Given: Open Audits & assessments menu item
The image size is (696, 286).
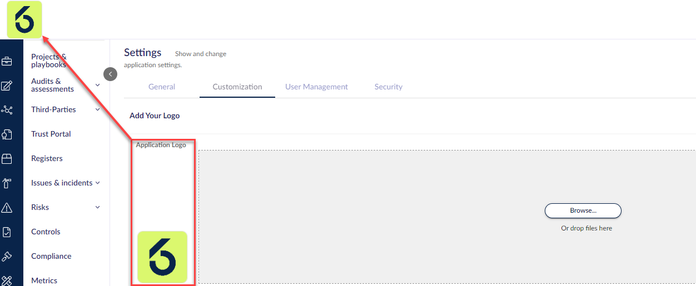Looking at the screenshot, I should tap(52, 85).
